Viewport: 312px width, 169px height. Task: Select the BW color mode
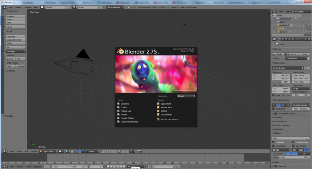coord(294,150)
